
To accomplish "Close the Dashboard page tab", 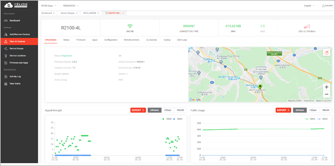I will 54,13.
